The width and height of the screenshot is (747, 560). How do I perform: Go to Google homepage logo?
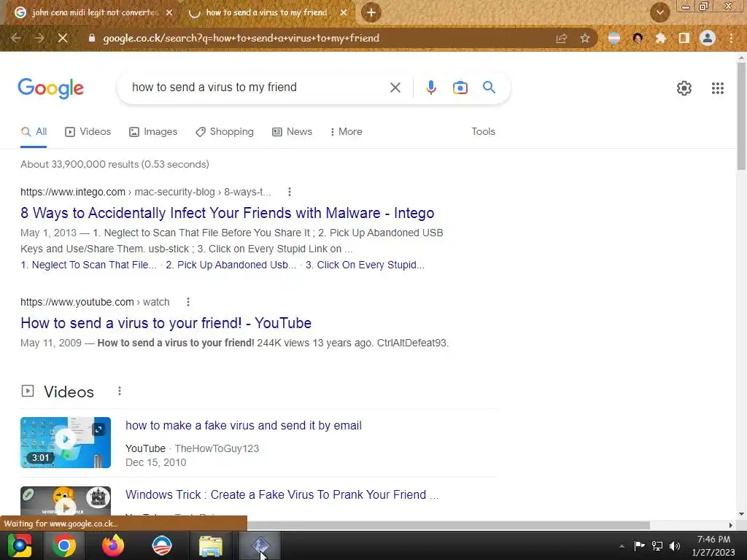tap(50, 88)
